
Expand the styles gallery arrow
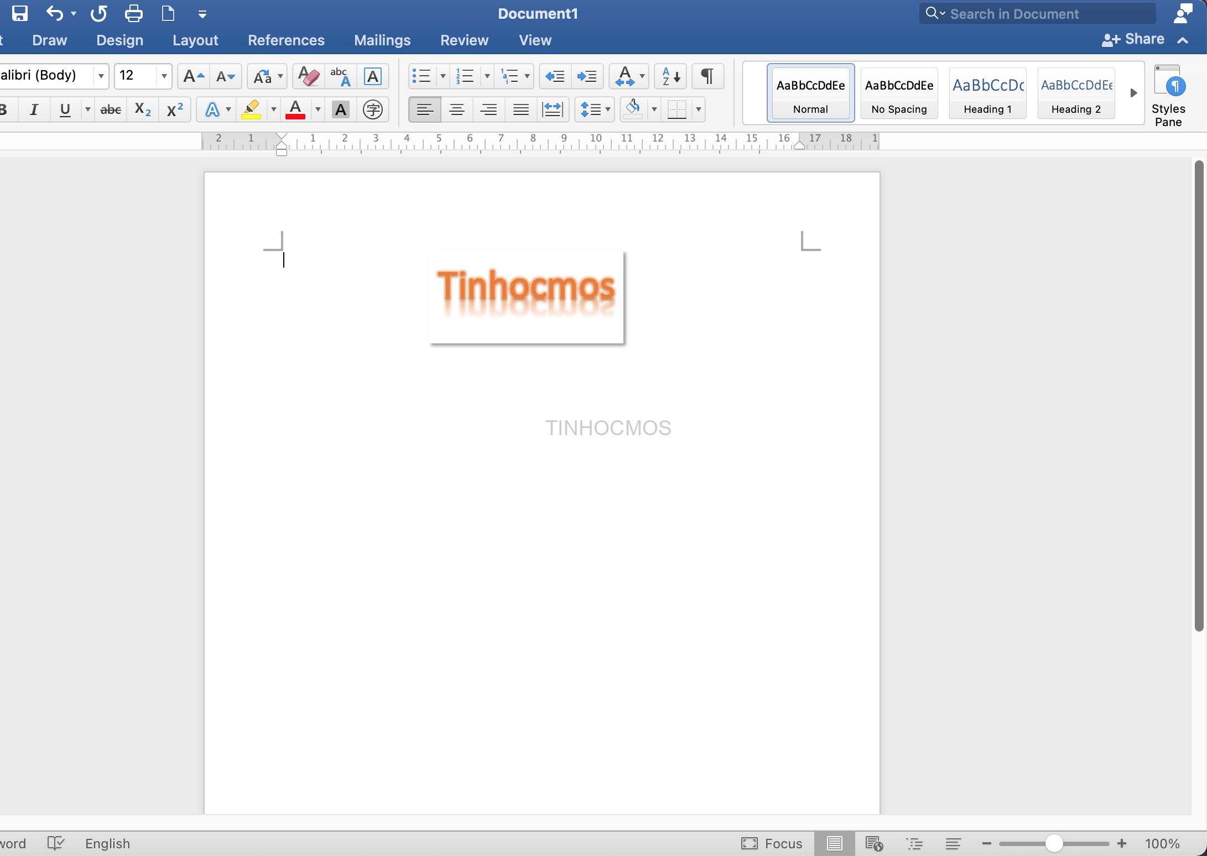coord(1133,93)
